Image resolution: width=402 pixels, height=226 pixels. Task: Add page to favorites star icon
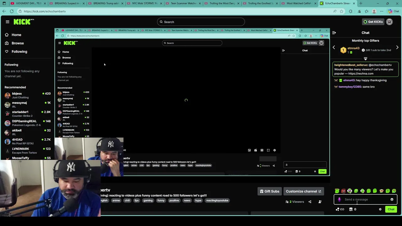point(341,11)
